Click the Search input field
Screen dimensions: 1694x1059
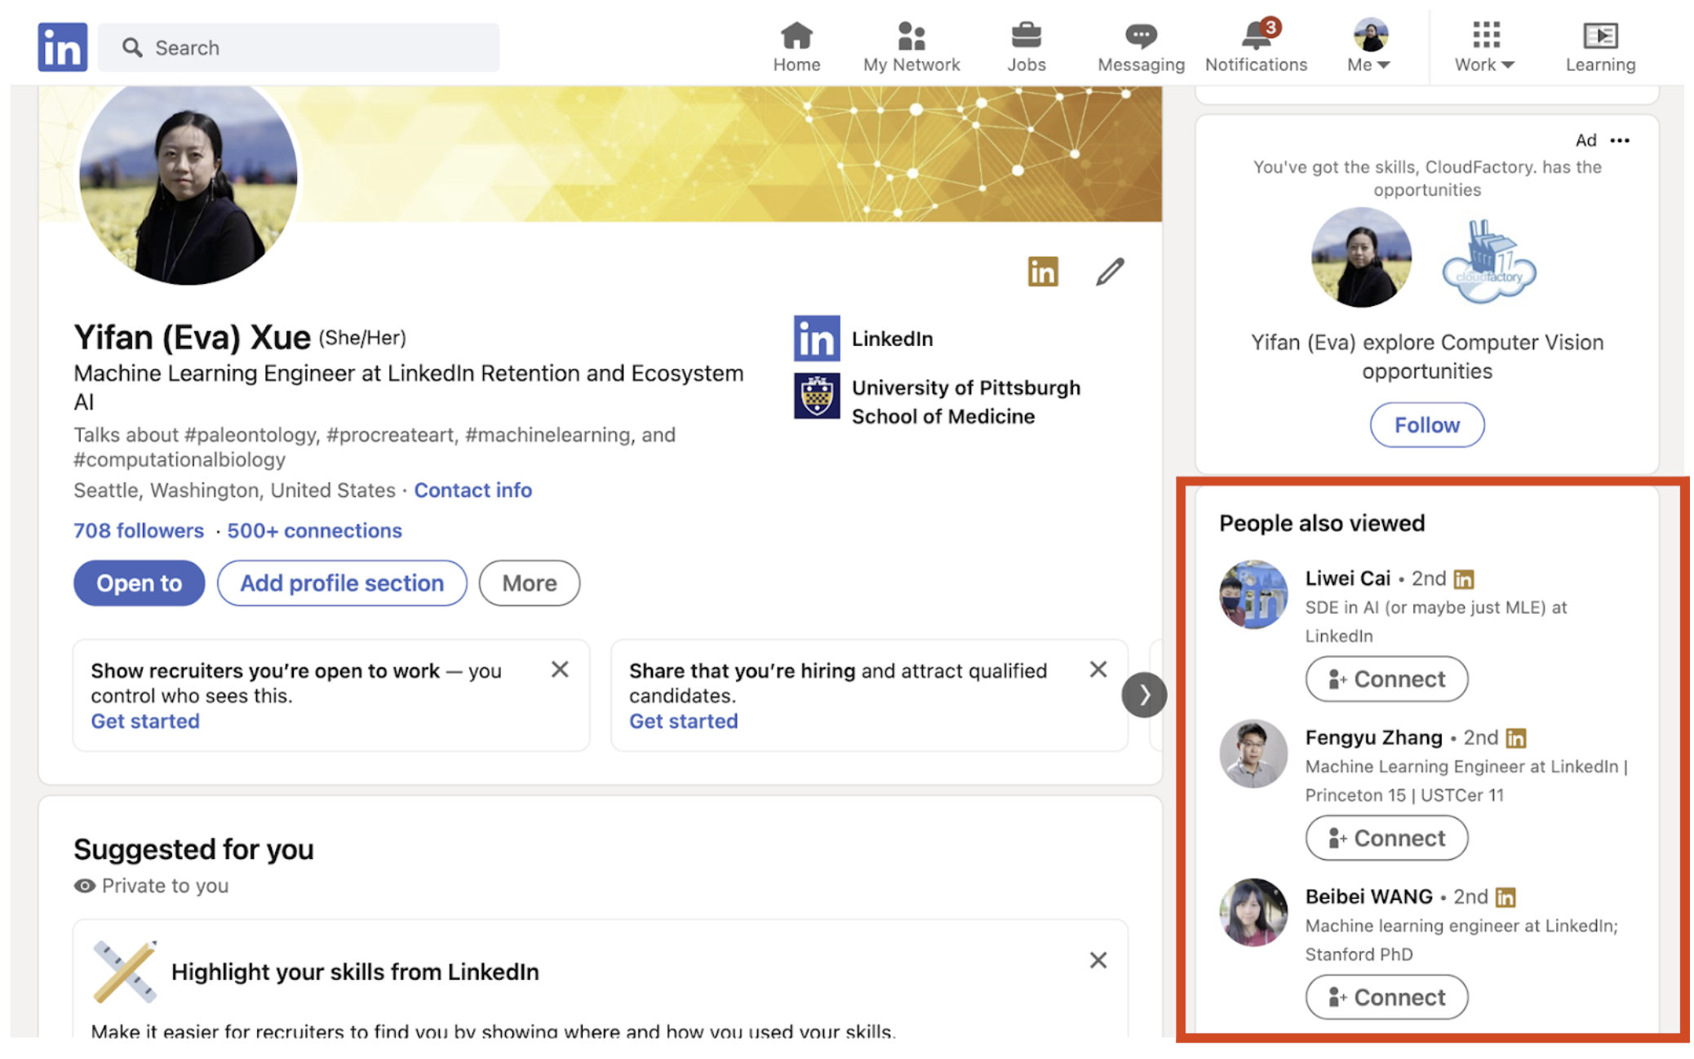[299, 47]
